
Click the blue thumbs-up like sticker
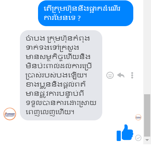pyautogui.click(x=125, y=133)
